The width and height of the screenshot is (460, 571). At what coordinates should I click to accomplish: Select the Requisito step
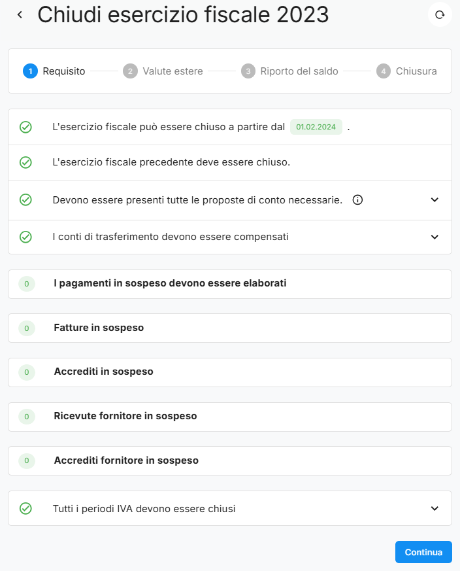point(54,71)
